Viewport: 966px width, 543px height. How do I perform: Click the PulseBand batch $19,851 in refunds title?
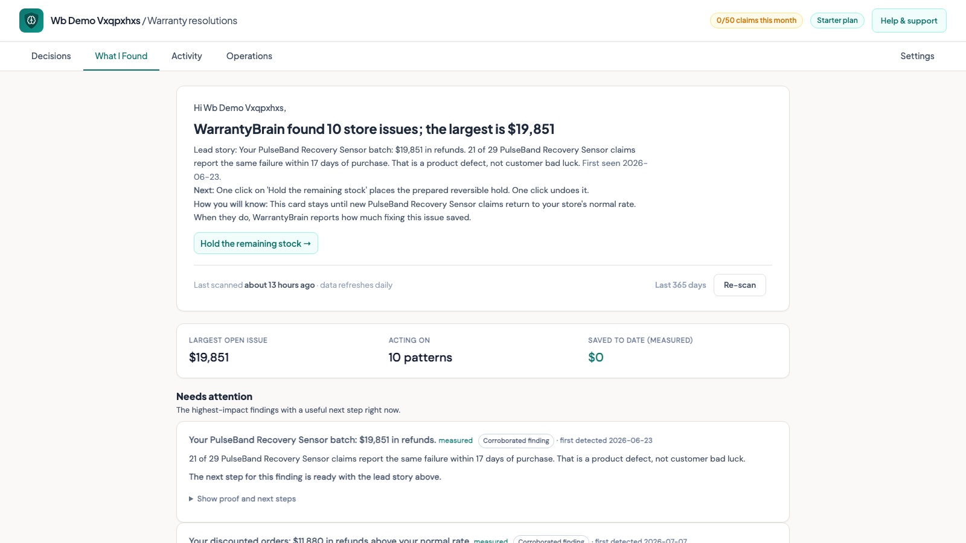click(312, 440)
